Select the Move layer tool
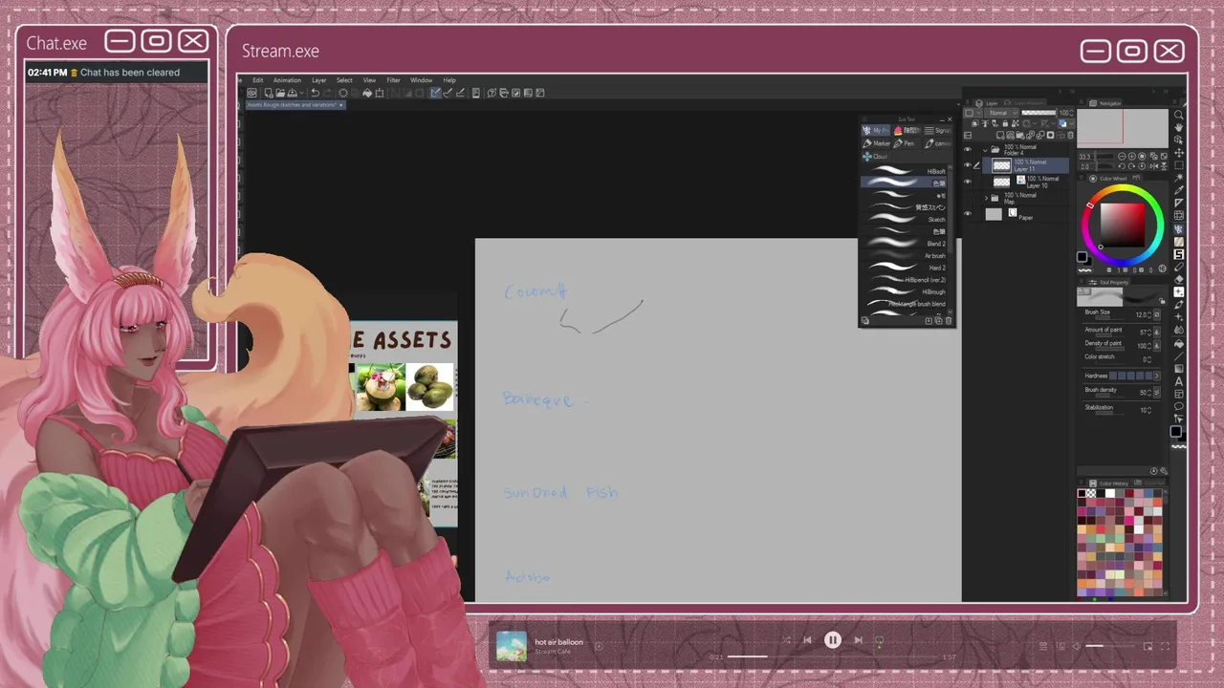Image resolution: width=1224 pixels, height=688 pixels. pyautogui.click(x=1178, y=151)
